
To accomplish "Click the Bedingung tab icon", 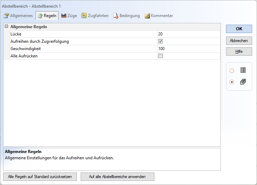I will [116, 16].
